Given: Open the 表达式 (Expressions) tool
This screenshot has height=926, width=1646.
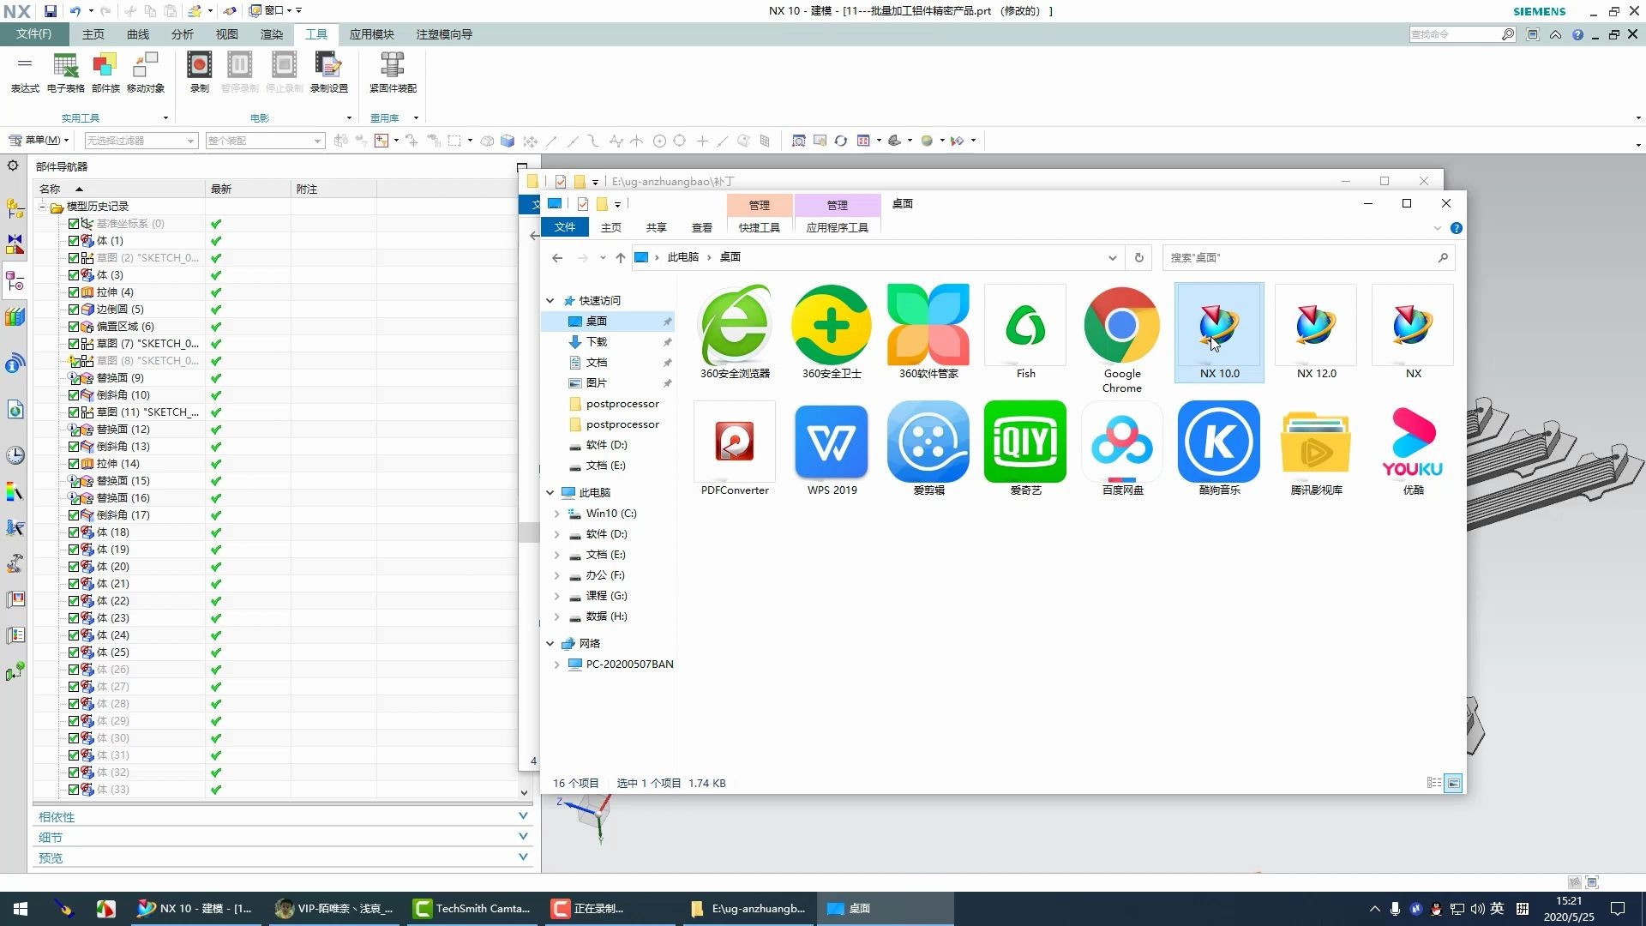Looking at the screenshot, I should pos(25,73).
